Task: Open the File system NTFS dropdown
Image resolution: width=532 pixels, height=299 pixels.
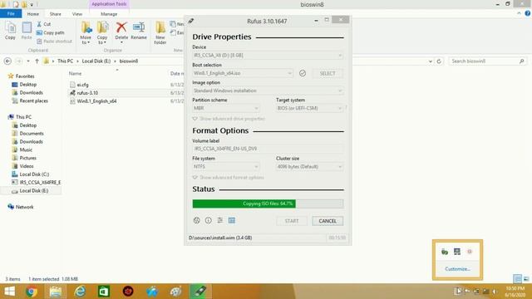Action: [226, 166]
